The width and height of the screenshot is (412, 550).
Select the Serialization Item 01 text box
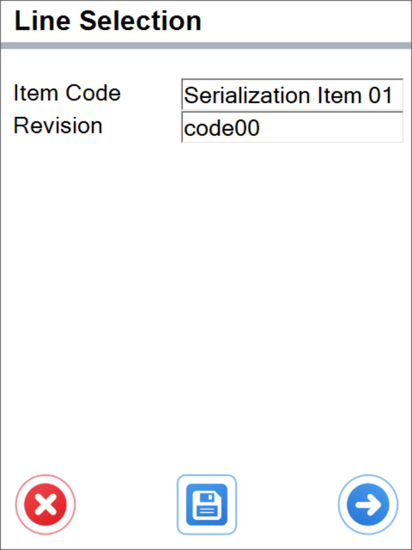point(292,95)
